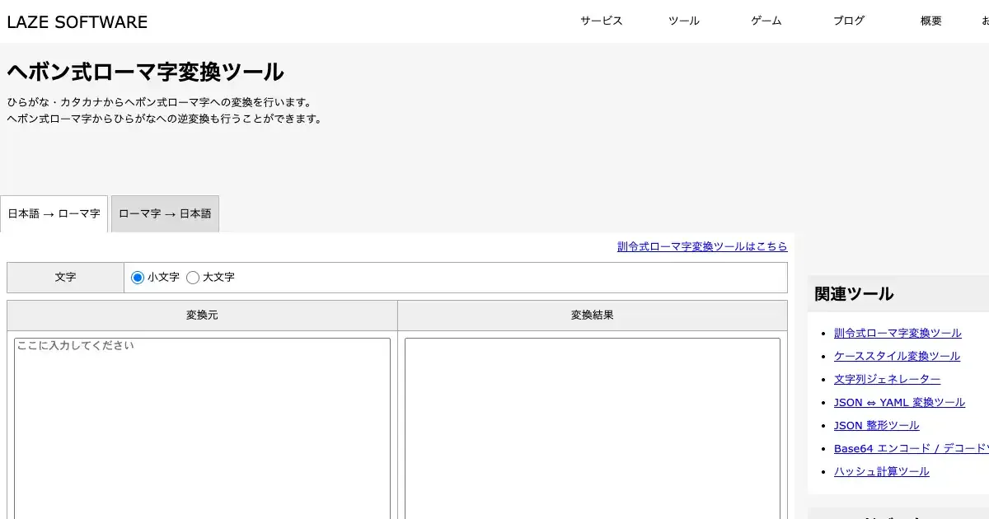
Task: Open 訓令式ローマ字変換ツール in related tools
Action: pyautogui.click(x=898, y=333)
